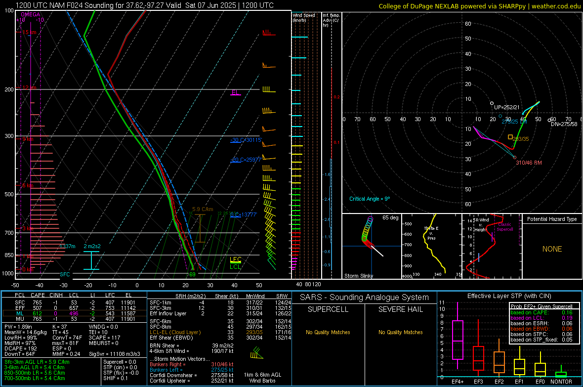This screenshot has width=583, height=387.
Task: Click the surface dewpoint value 69
Action: pyautogui.click(x=192, y=275)
